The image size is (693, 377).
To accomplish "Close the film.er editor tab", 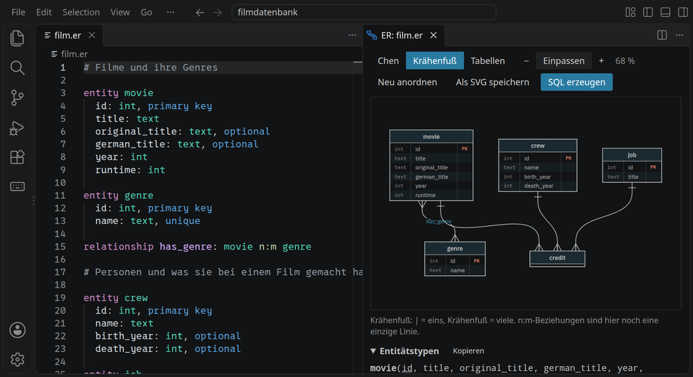I will click(x=92, y=35).
